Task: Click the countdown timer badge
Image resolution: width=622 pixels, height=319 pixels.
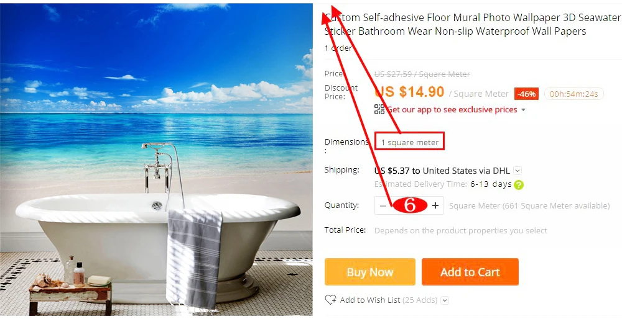Action: (x=574, y=94)
